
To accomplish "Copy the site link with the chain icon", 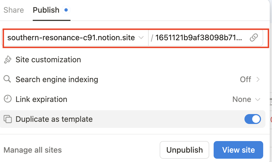I will coord(254,38).
